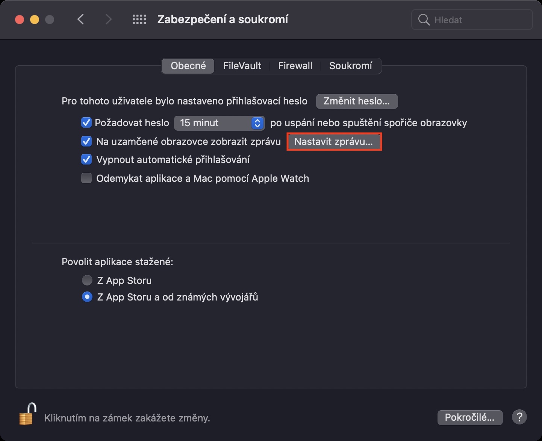The image size is (542, 441).
Task: Click the Změnit heslo button
Action: [356, 101]
